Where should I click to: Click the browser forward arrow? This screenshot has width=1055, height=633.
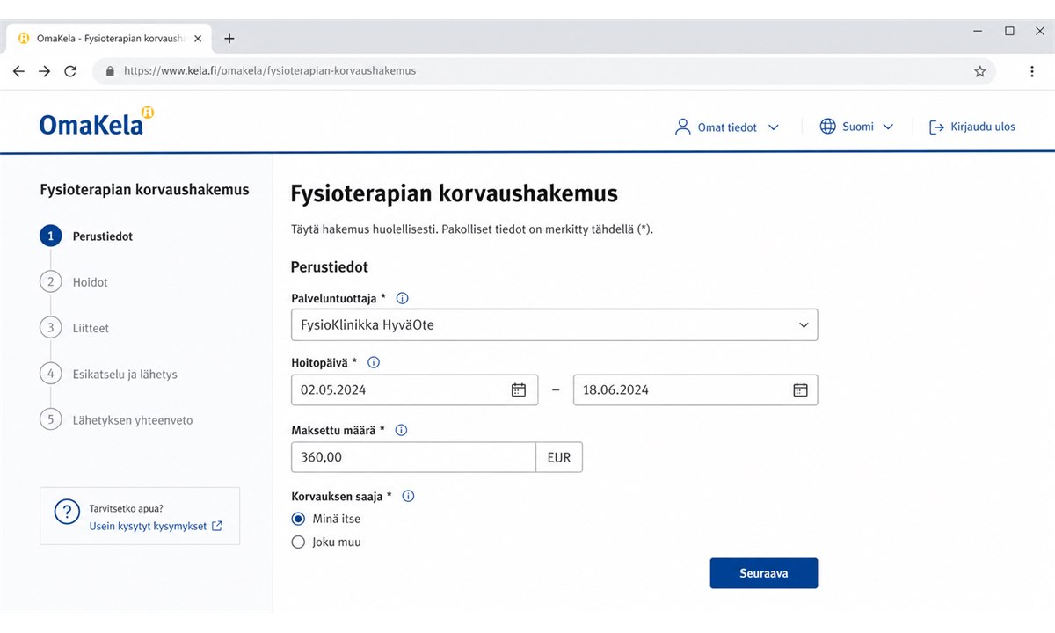pyautogui.click(x=45, y=71)
